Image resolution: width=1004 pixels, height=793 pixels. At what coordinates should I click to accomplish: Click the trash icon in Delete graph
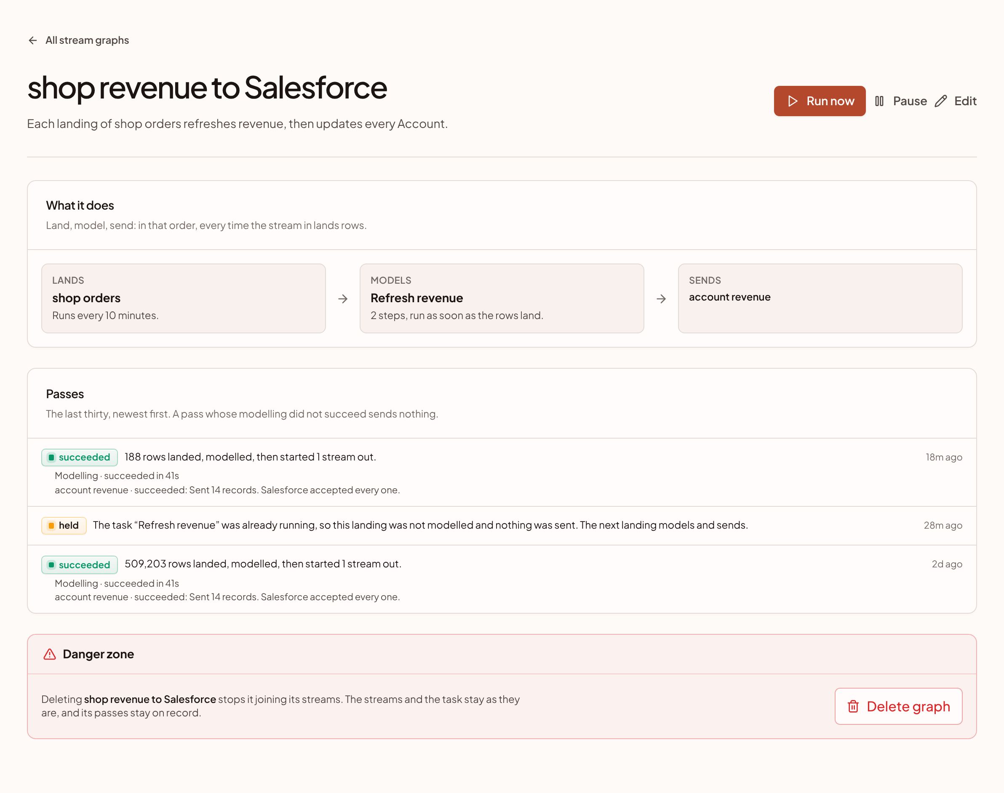[x=853, y=706]
